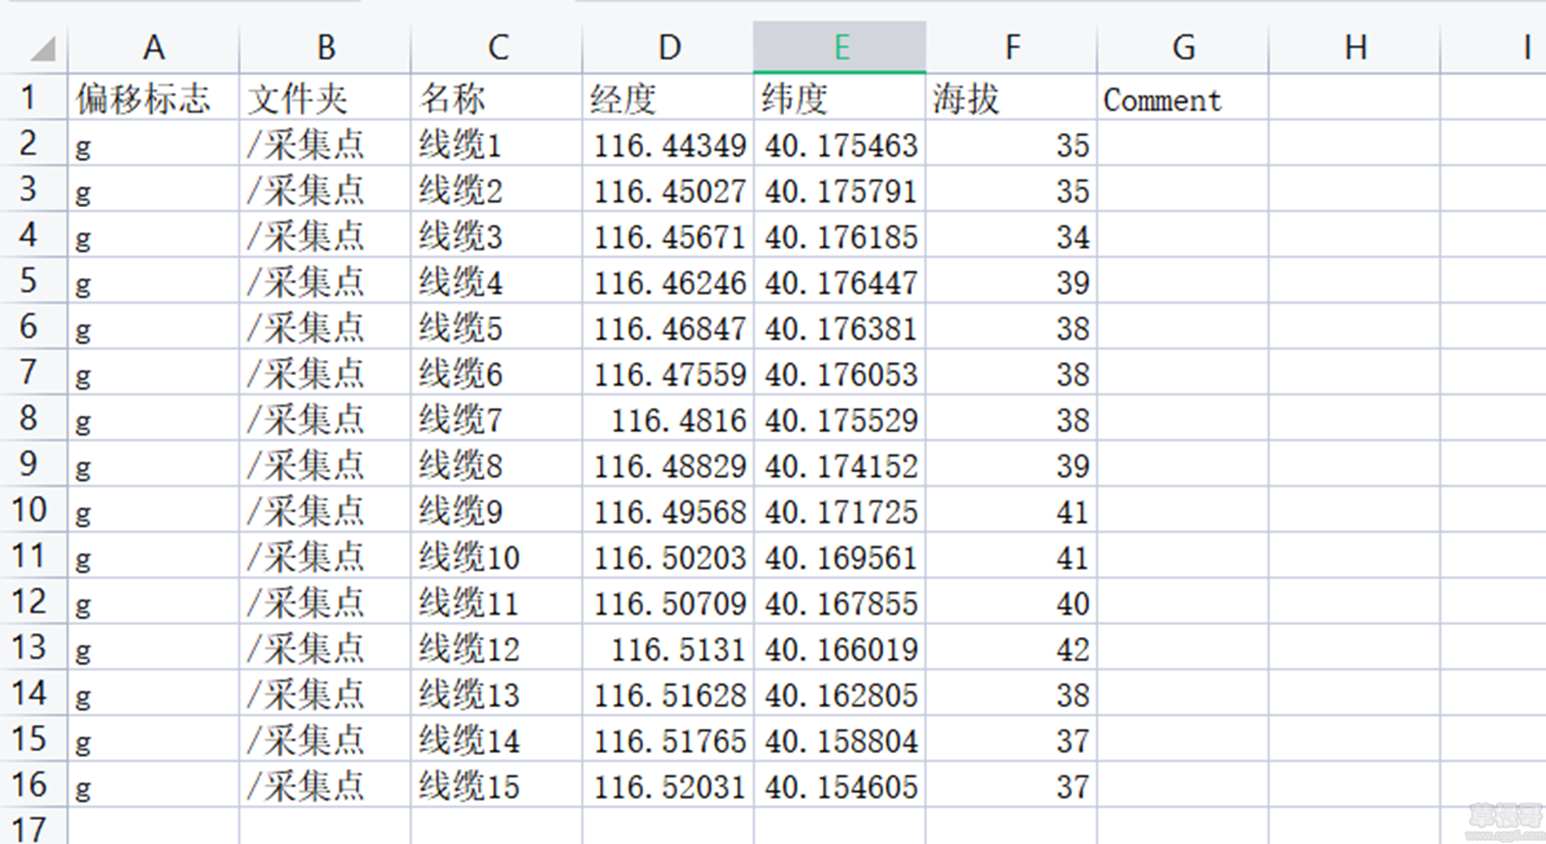The width and height of the screenshot is (1546, 844).
Task: Select row 8 header
Action: pos(34,417)
